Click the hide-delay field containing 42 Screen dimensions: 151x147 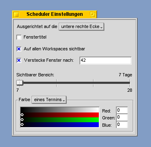click(x=105, y=61)
